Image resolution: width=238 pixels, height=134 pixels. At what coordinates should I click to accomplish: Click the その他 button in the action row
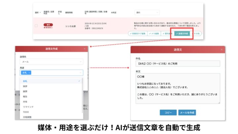pos(197,33)
